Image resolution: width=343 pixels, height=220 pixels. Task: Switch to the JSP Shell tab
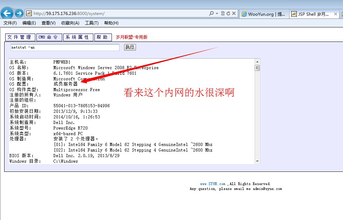pyautogui.click(x=314, y=14)
